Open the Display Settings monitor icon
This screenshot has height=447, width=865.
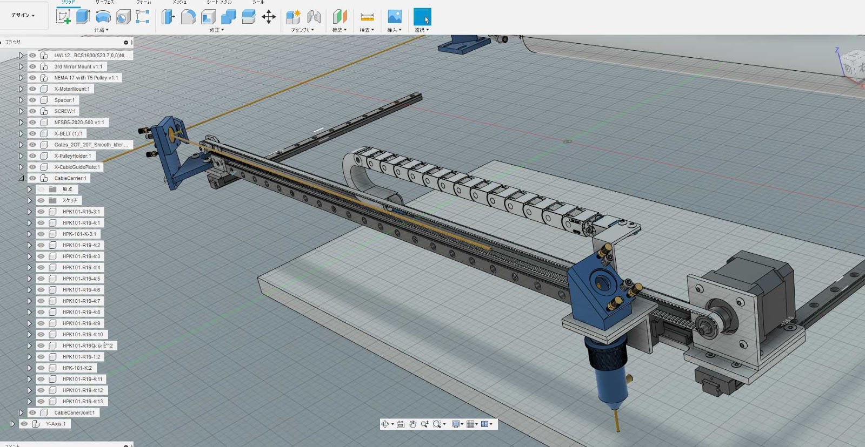[x=456, y=424]
